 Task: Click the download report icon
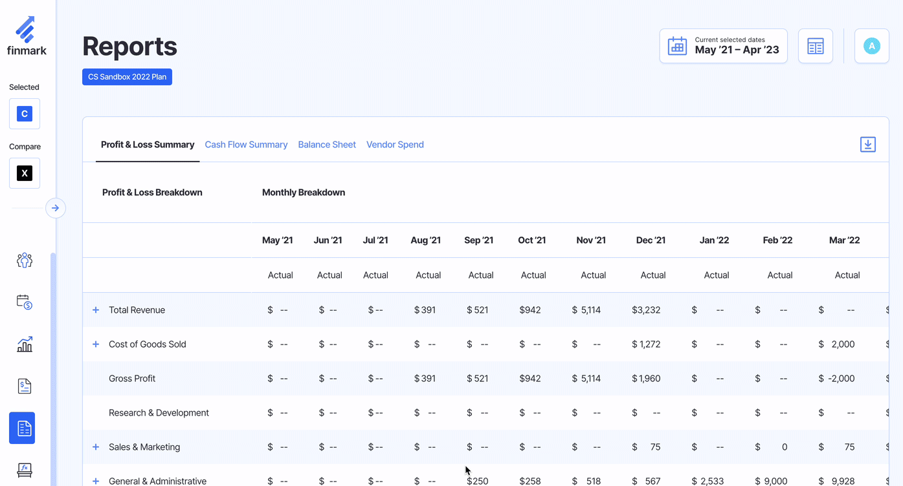click(867, 145)
